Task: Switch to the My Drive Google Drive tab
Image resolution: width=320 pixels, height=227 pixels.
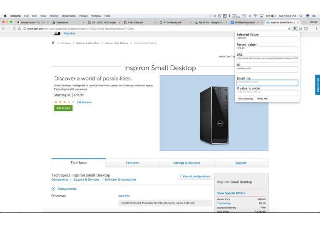Action: (211, 23)
